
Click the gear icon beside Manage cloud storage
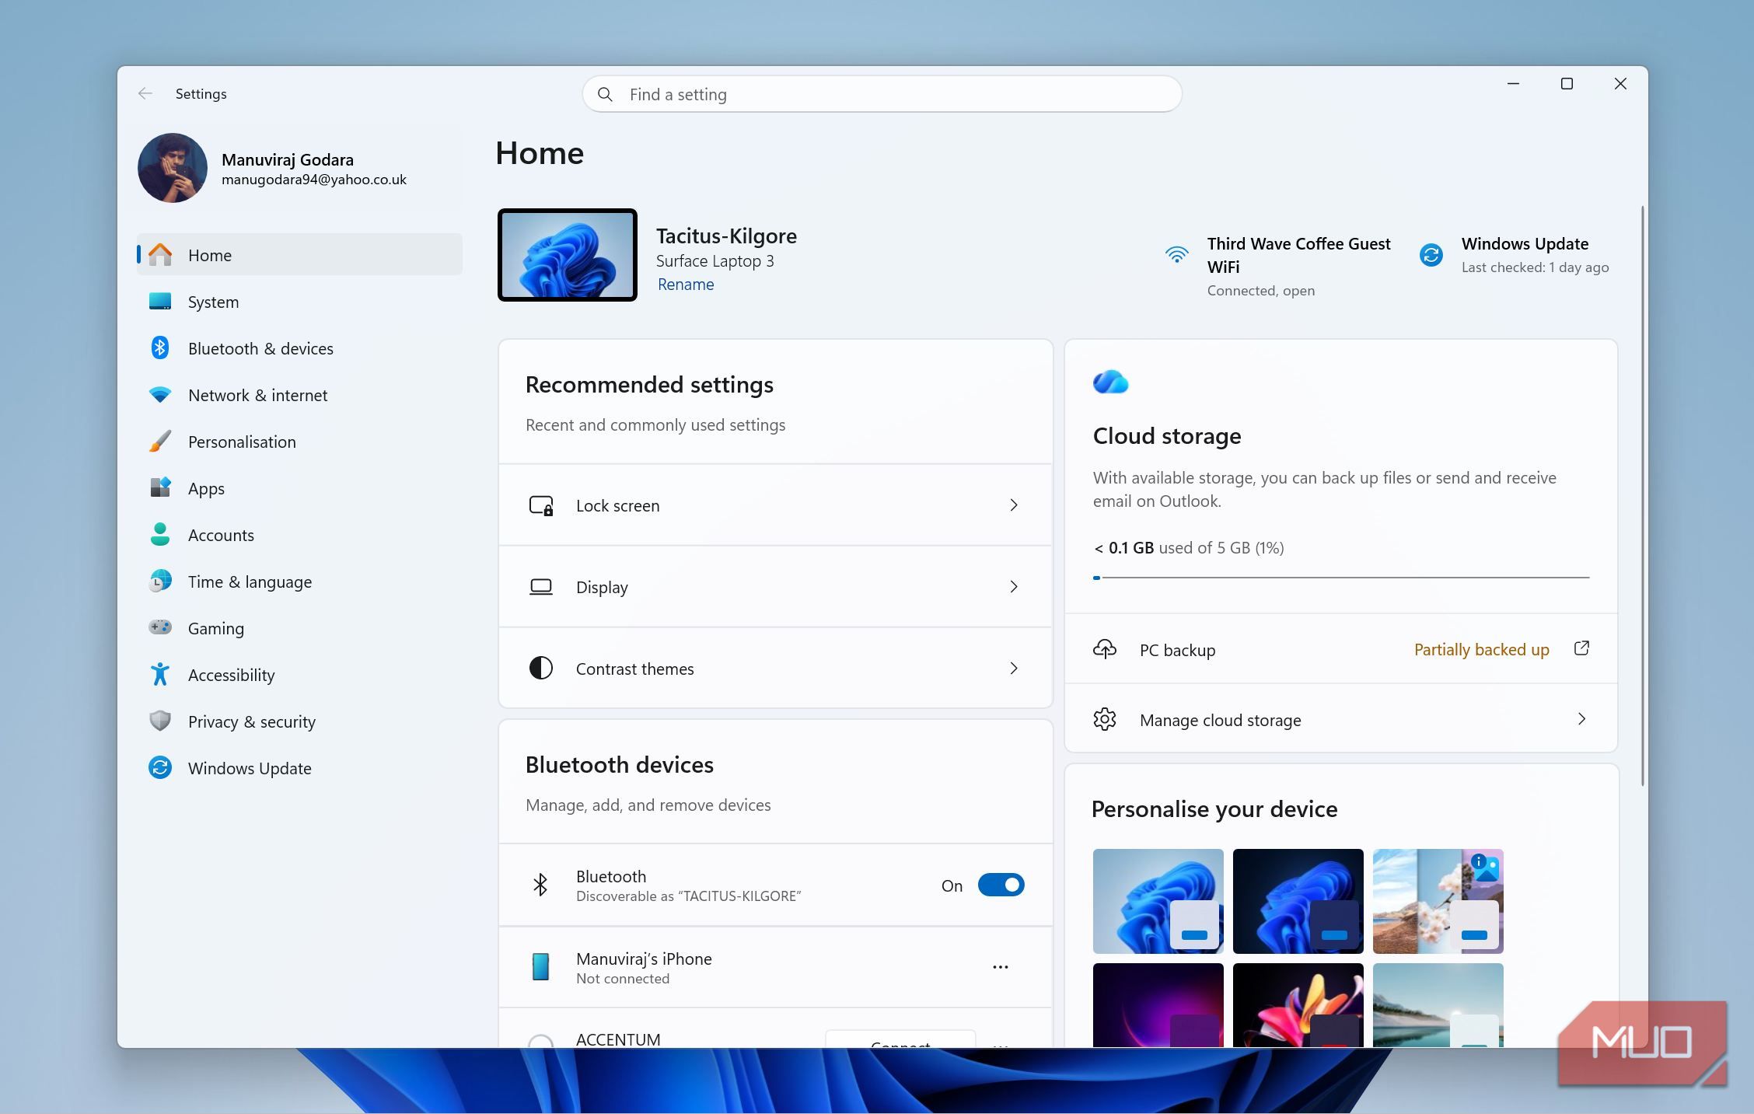[1105, 719]
